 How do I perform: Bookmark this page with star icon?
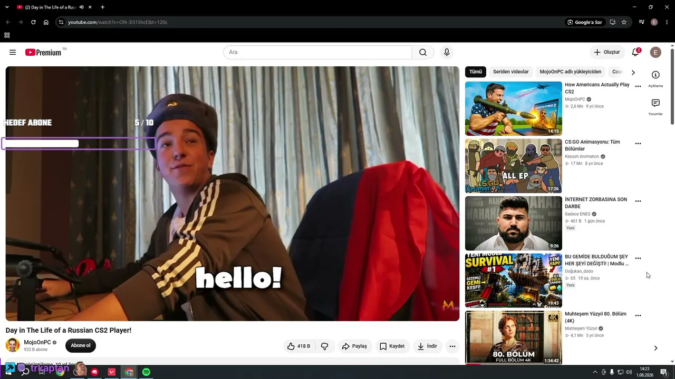click(624, 22)
